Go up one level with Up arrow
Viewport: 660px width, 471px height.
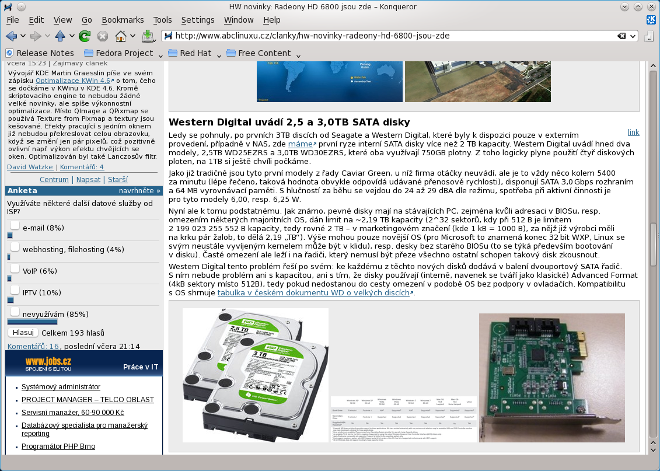coord(60,36)
